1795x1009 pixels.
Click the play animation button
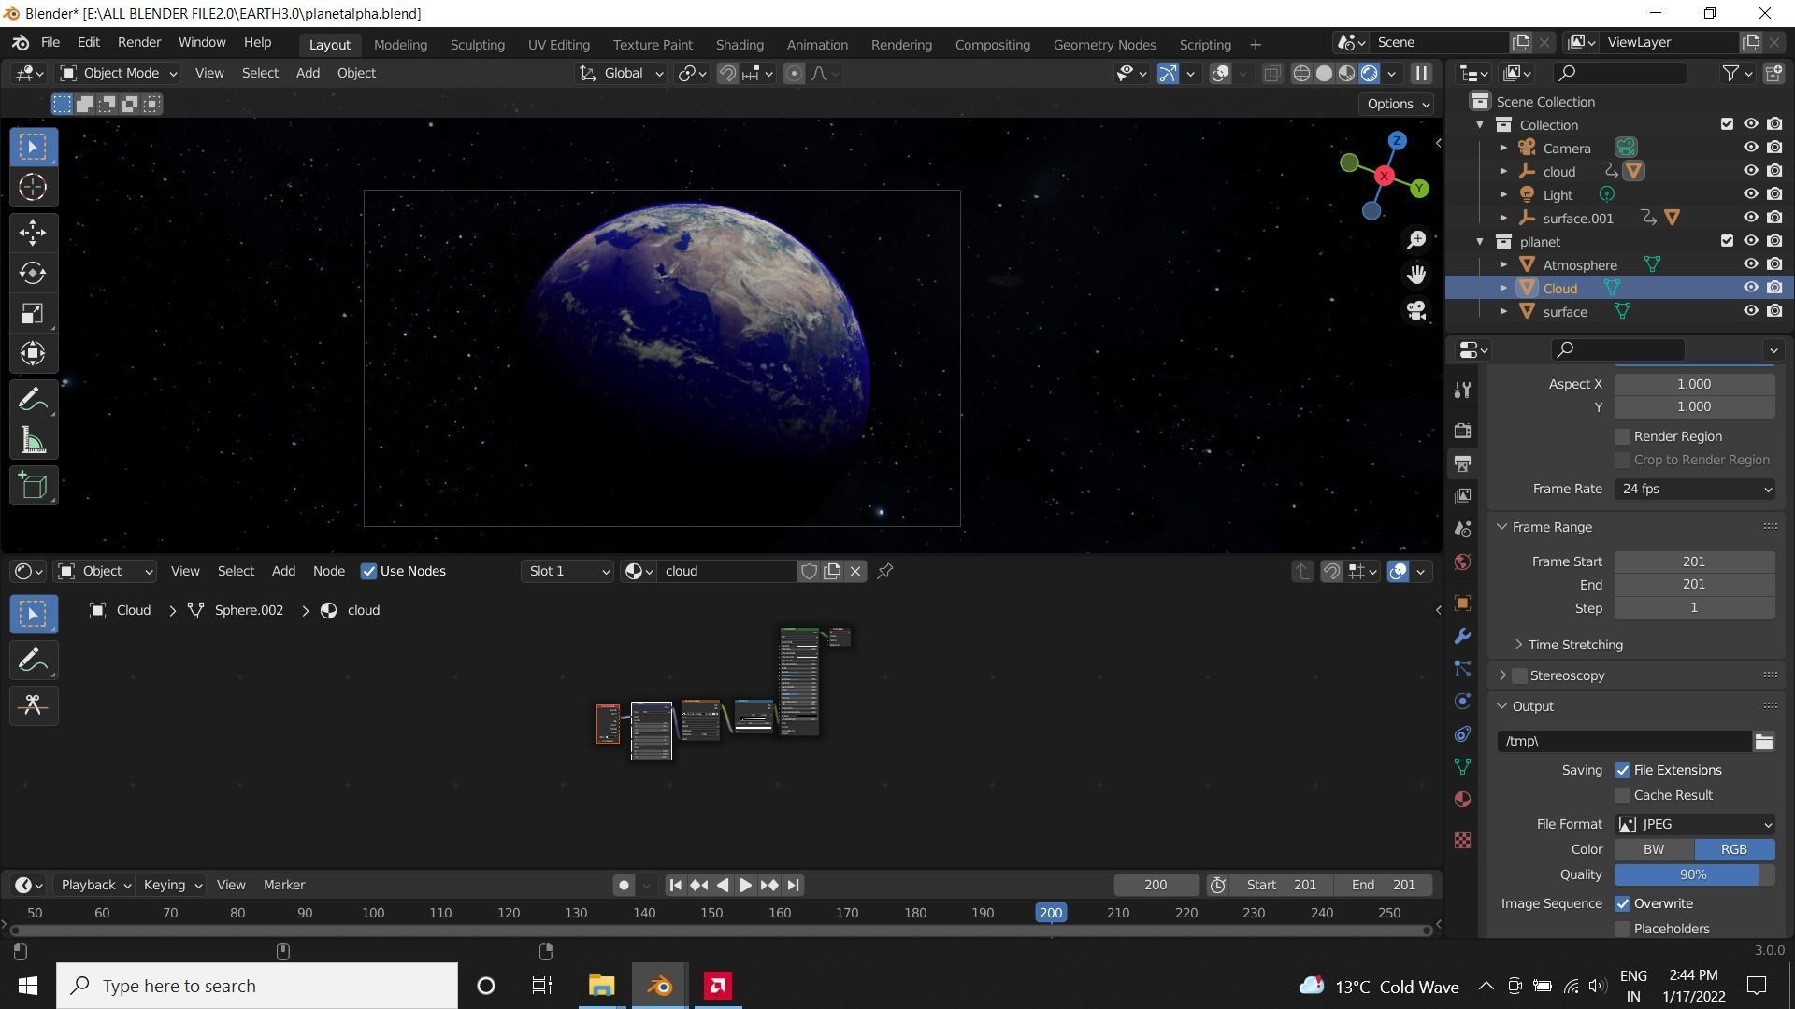coord(745,885)
